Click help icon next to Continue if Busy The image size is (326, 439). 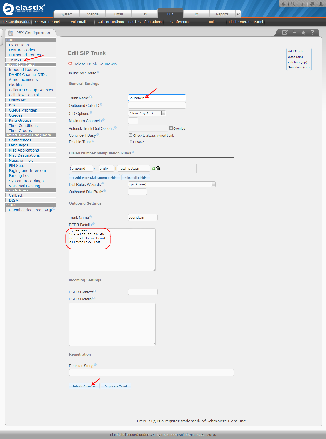pyautogui.click(x=98, y=134)
